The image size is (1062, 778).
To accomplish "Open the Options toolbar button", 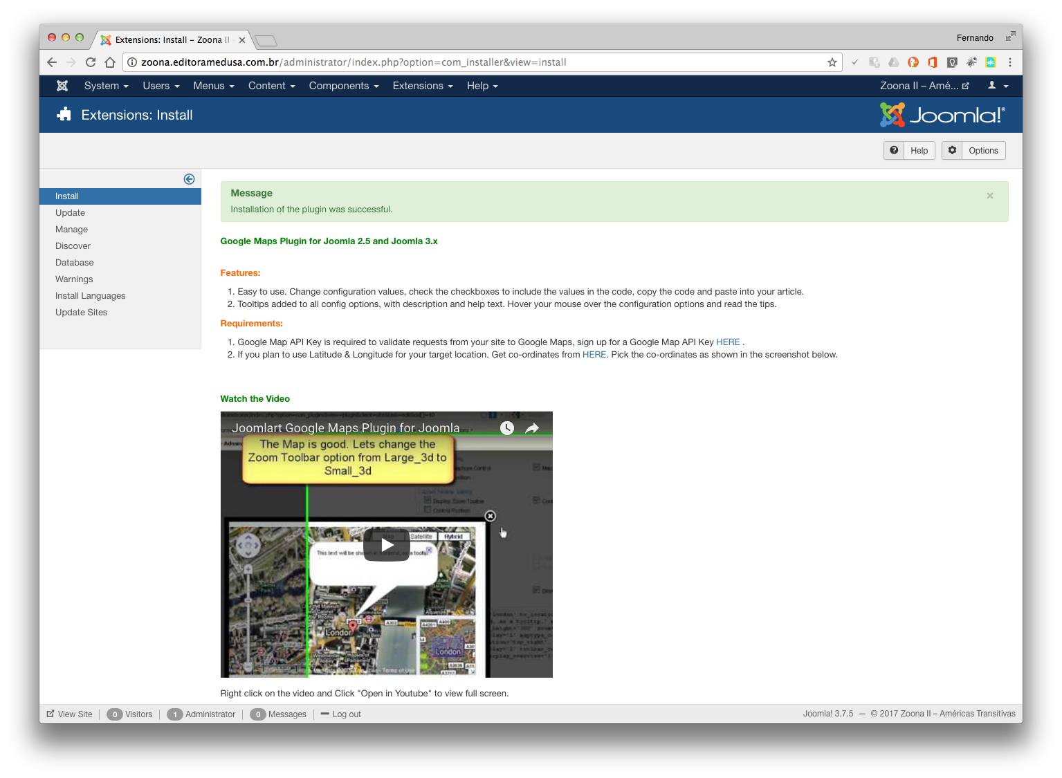I will [973, 151].
